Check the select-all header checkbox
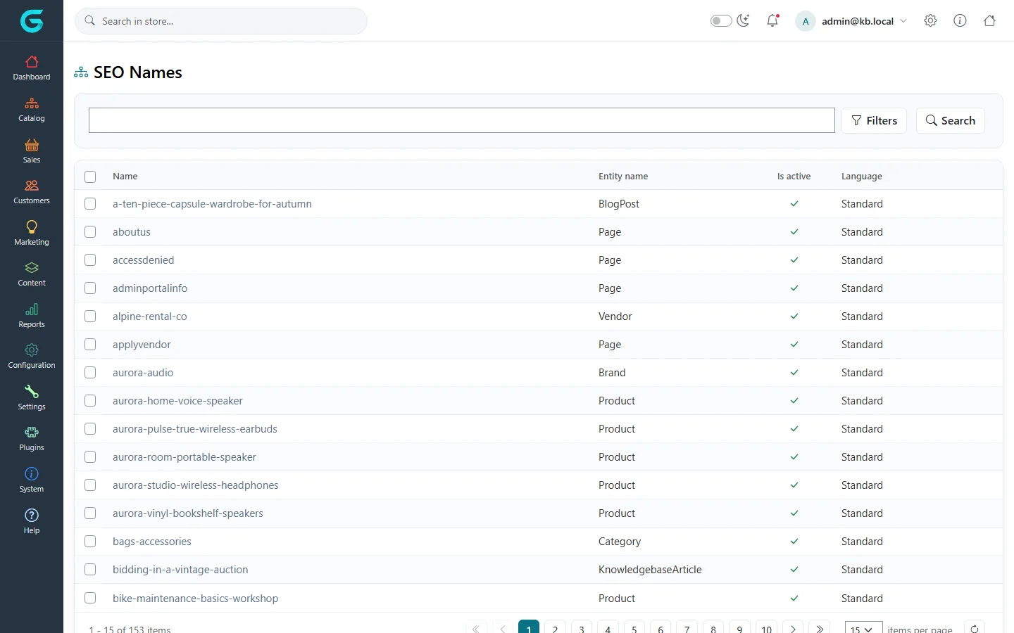Screen dimensions: 1014x633 (90, 177)
